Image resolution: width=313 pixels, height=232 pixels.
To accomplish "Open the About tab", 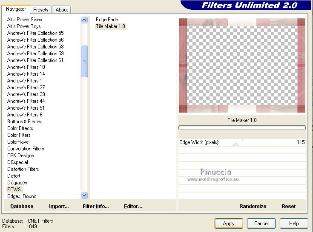I will pyautogui.click(x=61, y=9).
